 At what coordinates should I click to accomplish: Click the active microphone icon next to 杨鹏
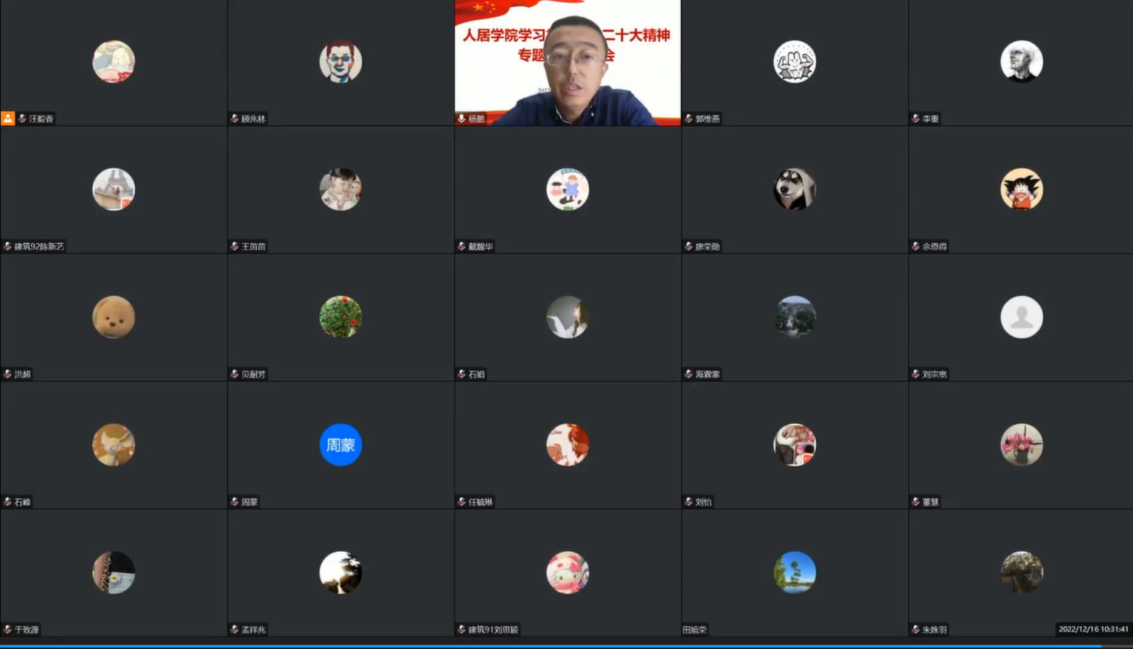point(461,118)
